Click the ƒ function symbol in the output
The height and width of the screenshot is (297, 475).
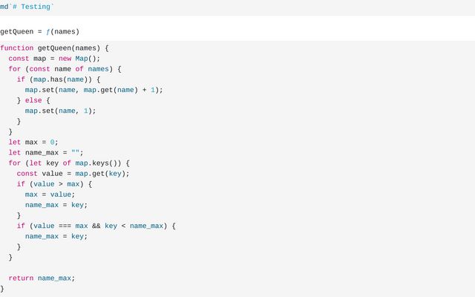click(47, 32)
